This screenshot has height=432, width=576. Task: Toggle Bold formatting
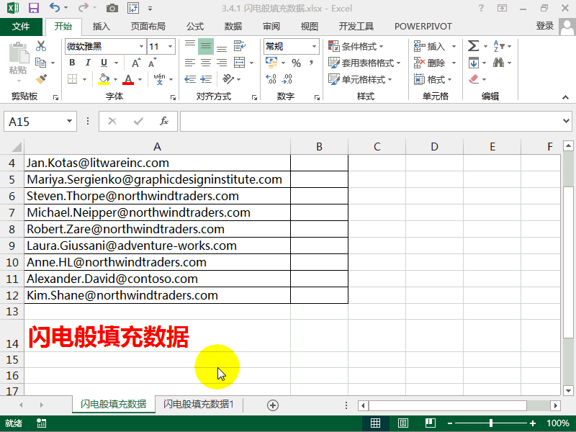tap(72, 63)
